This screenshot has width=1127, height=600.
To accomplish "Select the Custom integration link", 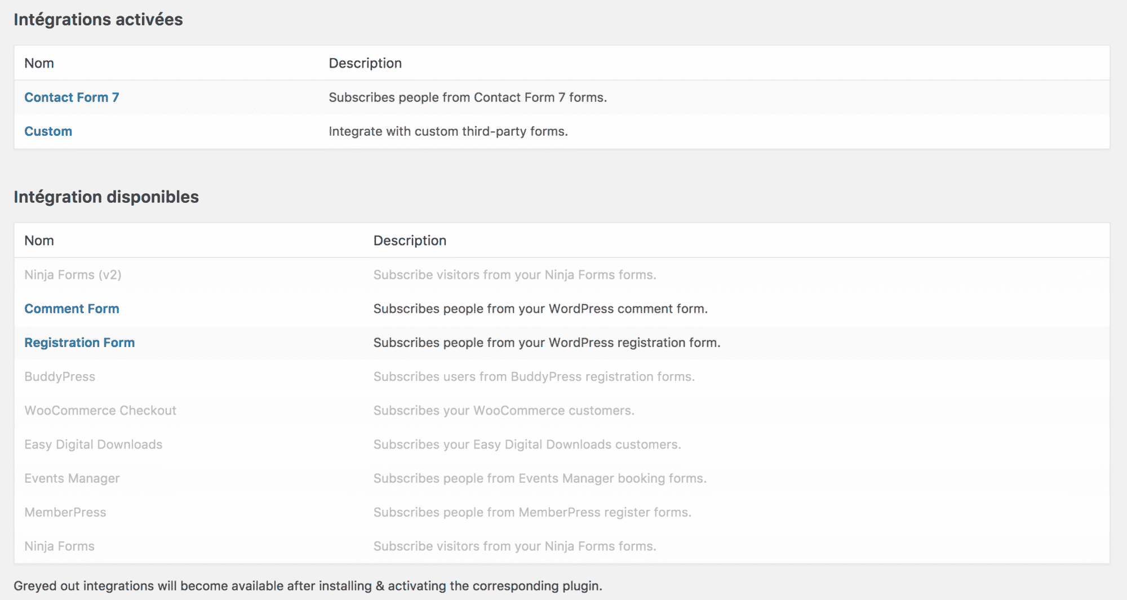I will click(x=48, y=131).
